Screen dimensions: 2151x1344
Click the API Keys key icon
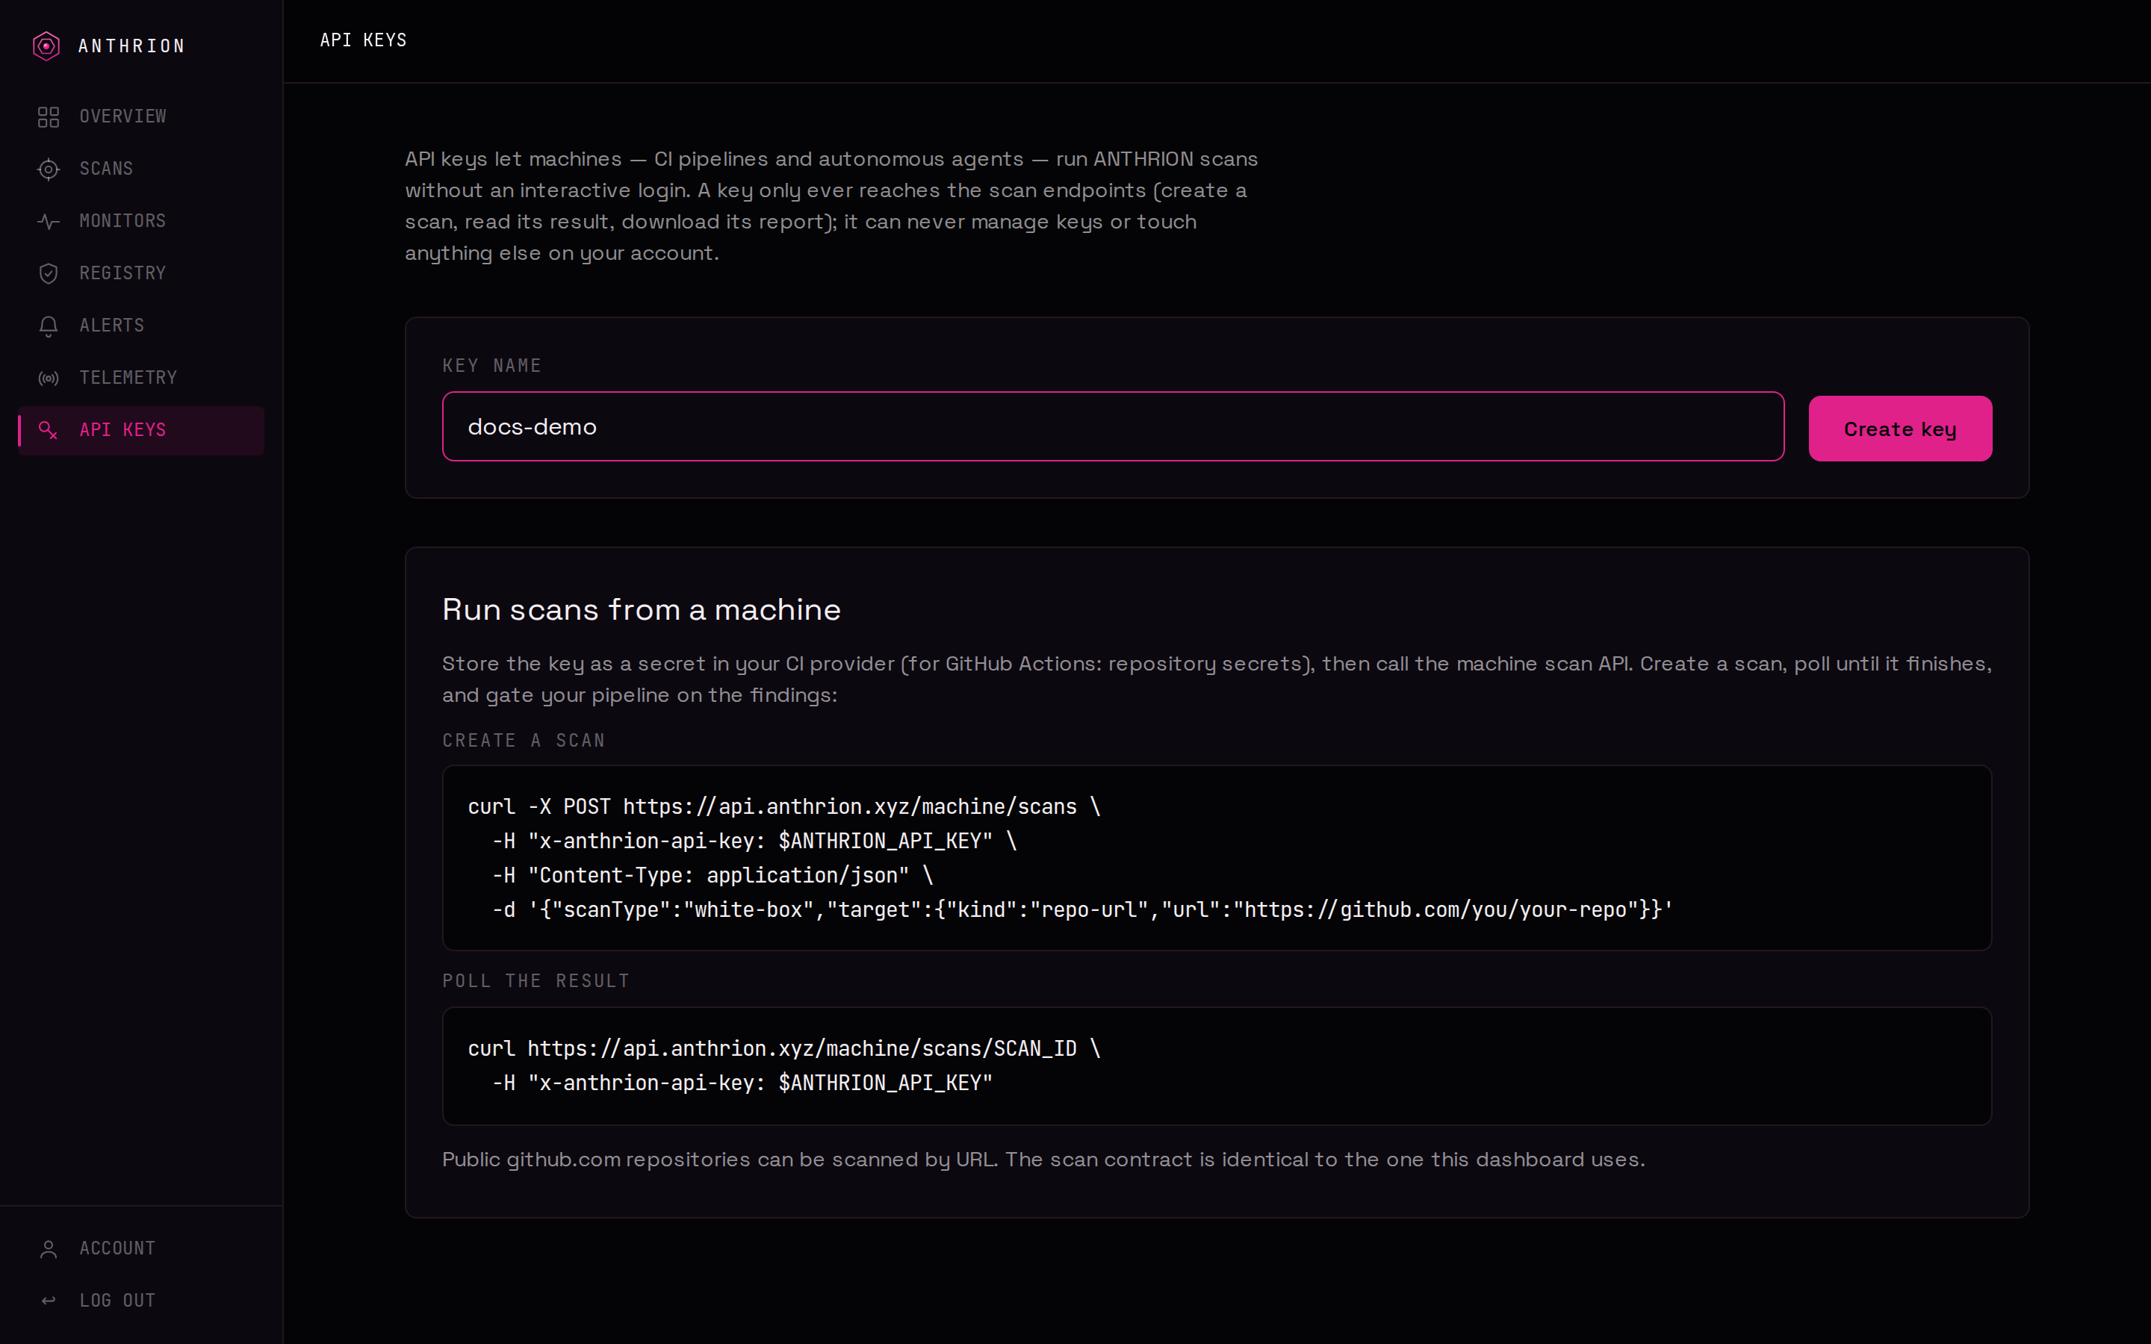coord(49,431)
